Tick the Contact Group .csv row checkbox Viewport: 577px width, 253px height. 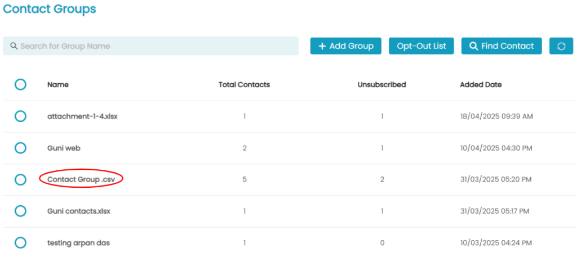tap(21, 179)
